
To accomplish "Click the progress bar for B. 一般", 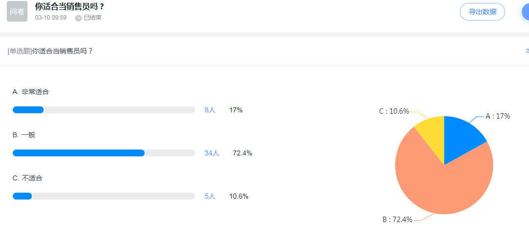I will (103, 153).
